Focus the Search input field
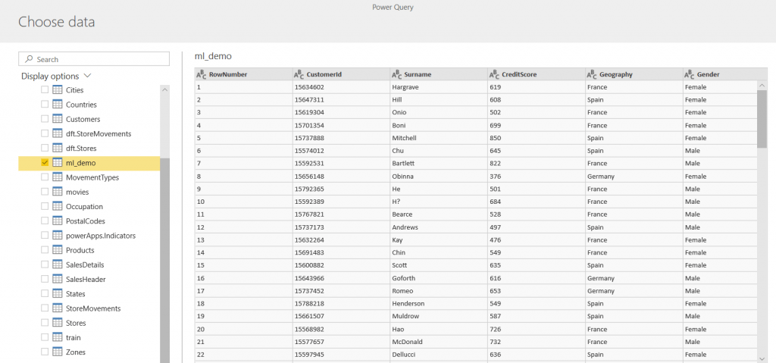 point(99,59)
